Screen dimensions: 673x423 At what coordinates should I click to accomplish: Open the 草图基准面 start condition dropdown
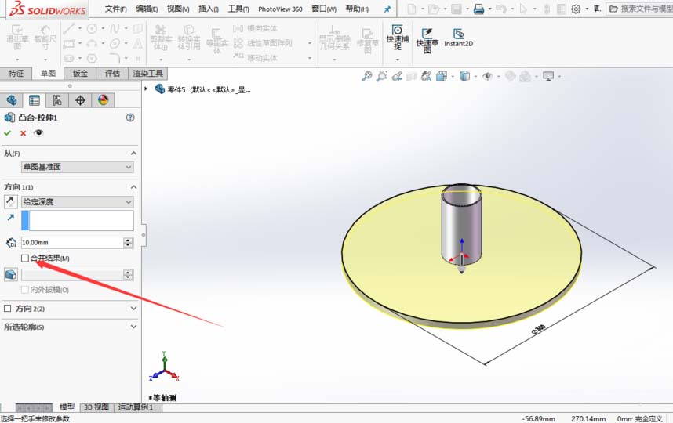click(x=77, y=167)
